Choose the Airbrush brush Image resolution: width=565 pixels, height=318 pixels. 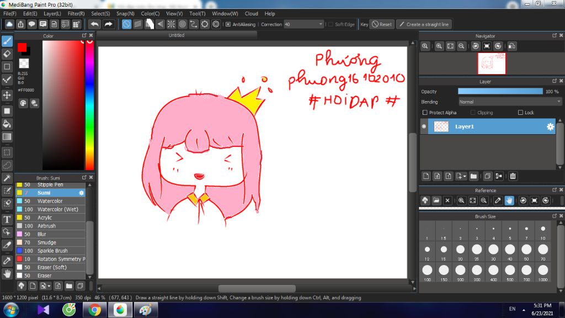click(x=51, y=226)
